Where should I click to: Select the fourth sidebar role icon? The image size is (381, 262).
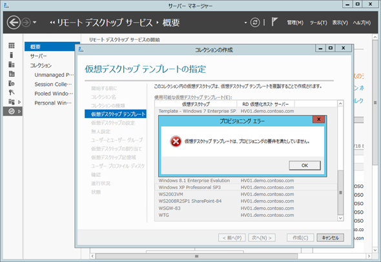point(12,74)
